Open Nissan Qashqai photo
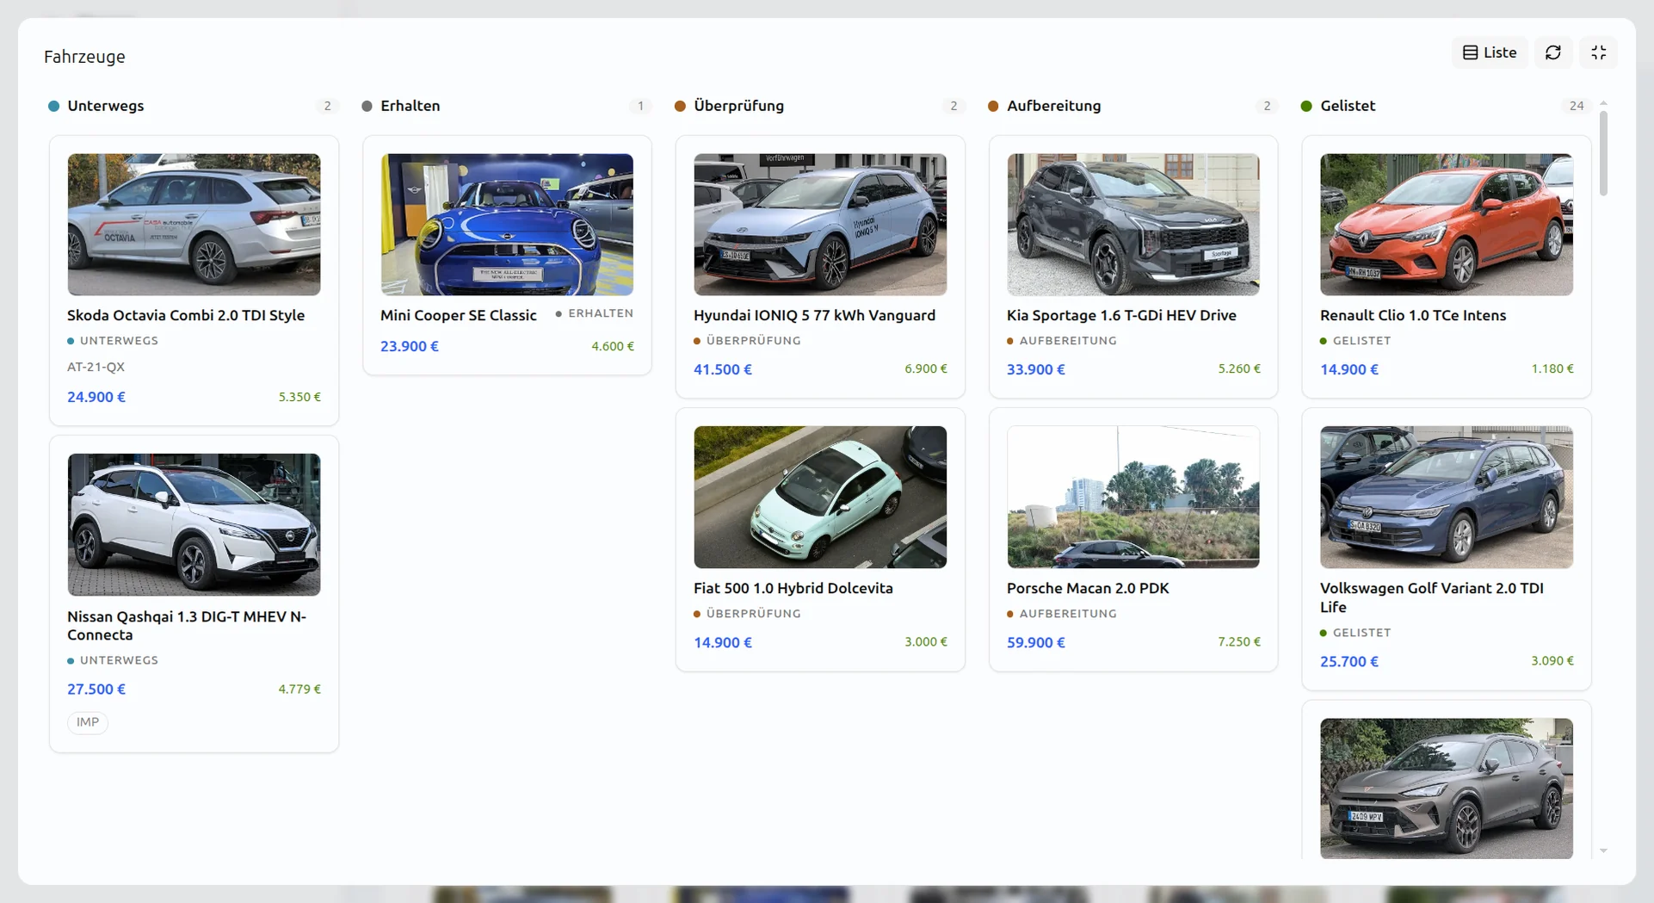The image size is (1654, 903). point(194,524)
